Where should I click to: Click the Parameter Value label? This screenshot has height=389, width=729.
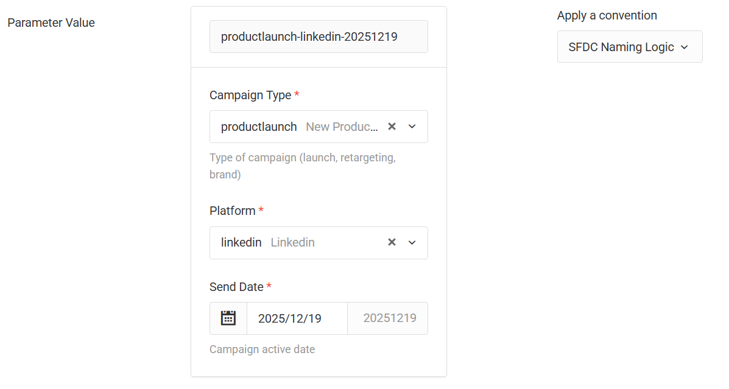coord(51,23)
